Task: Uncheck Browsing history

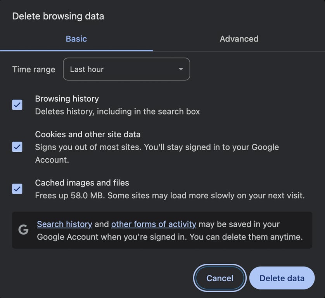Action: click(x=17, y=105)
